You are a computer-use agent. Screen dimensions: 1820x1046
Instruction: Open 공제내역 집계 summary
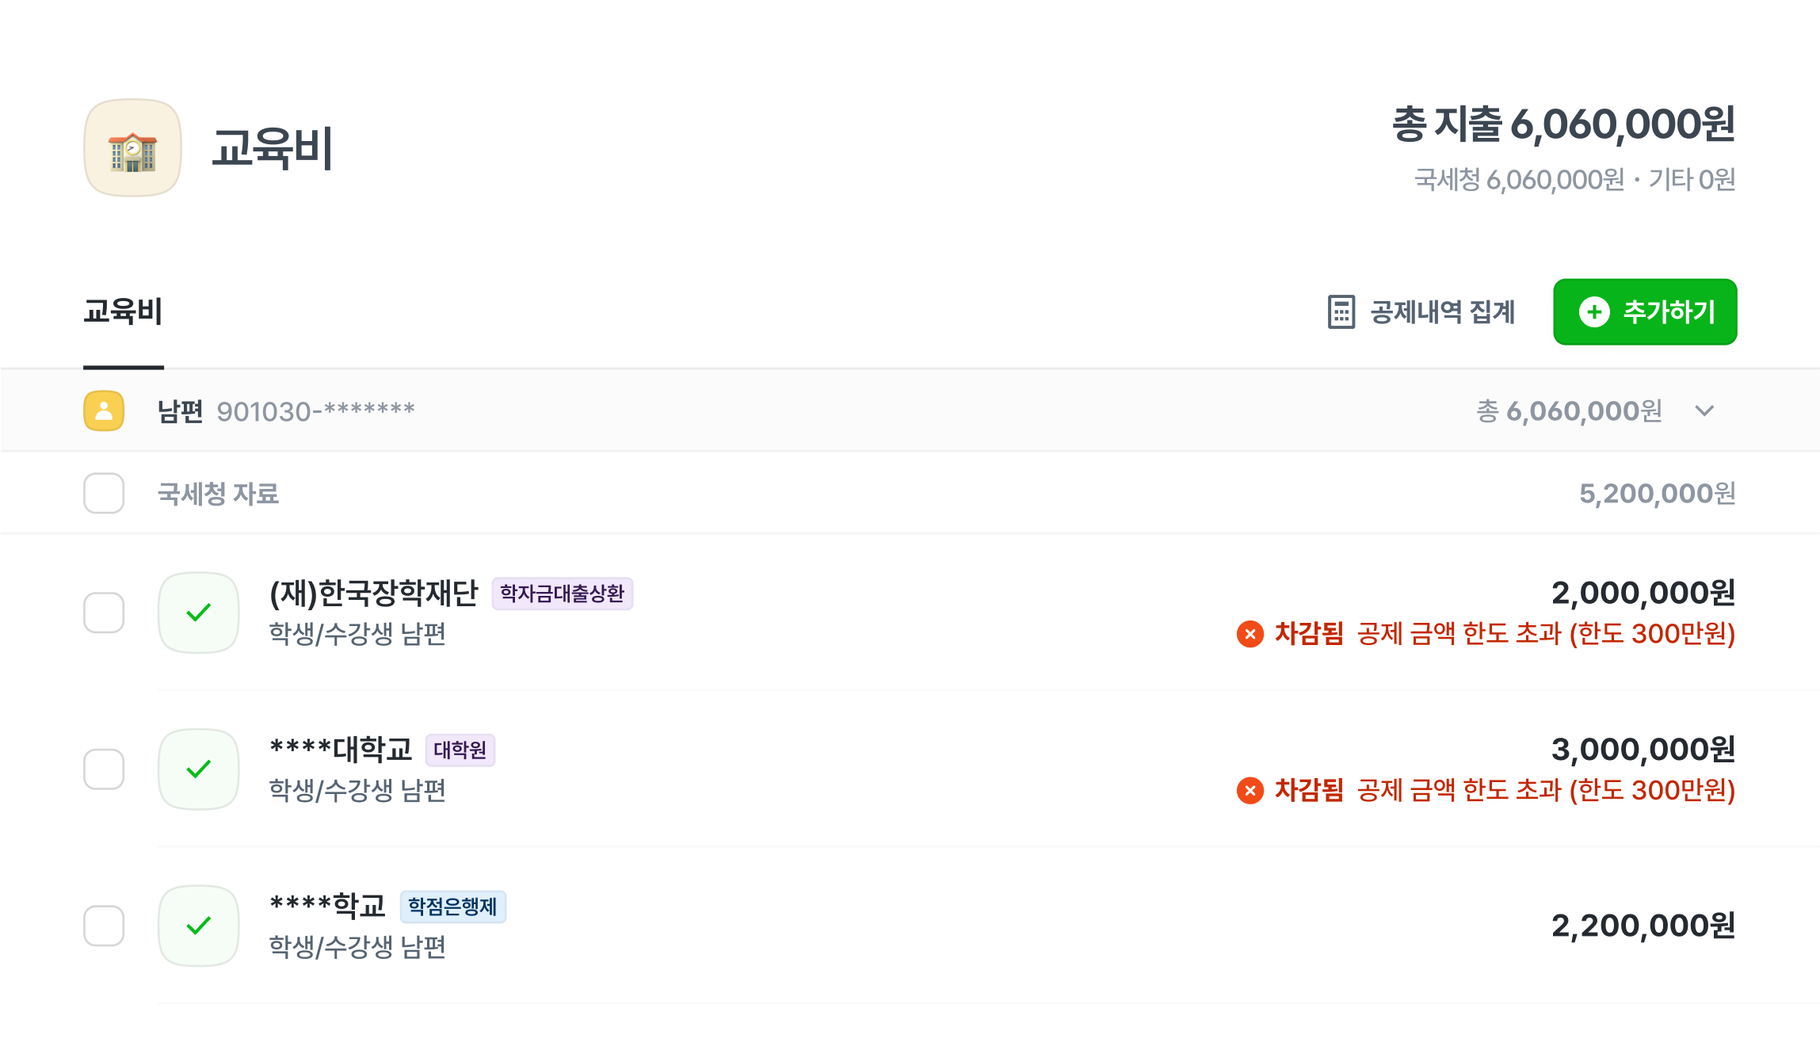click(1442, 312)
